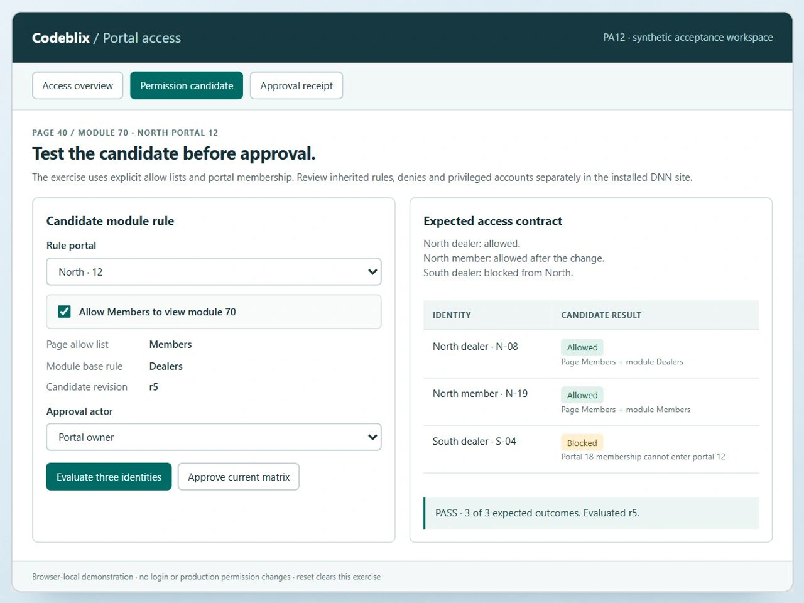This screenshot has width=804, height=603.
Task: Select the North member · N-19 row label
Action: (481, 393)
